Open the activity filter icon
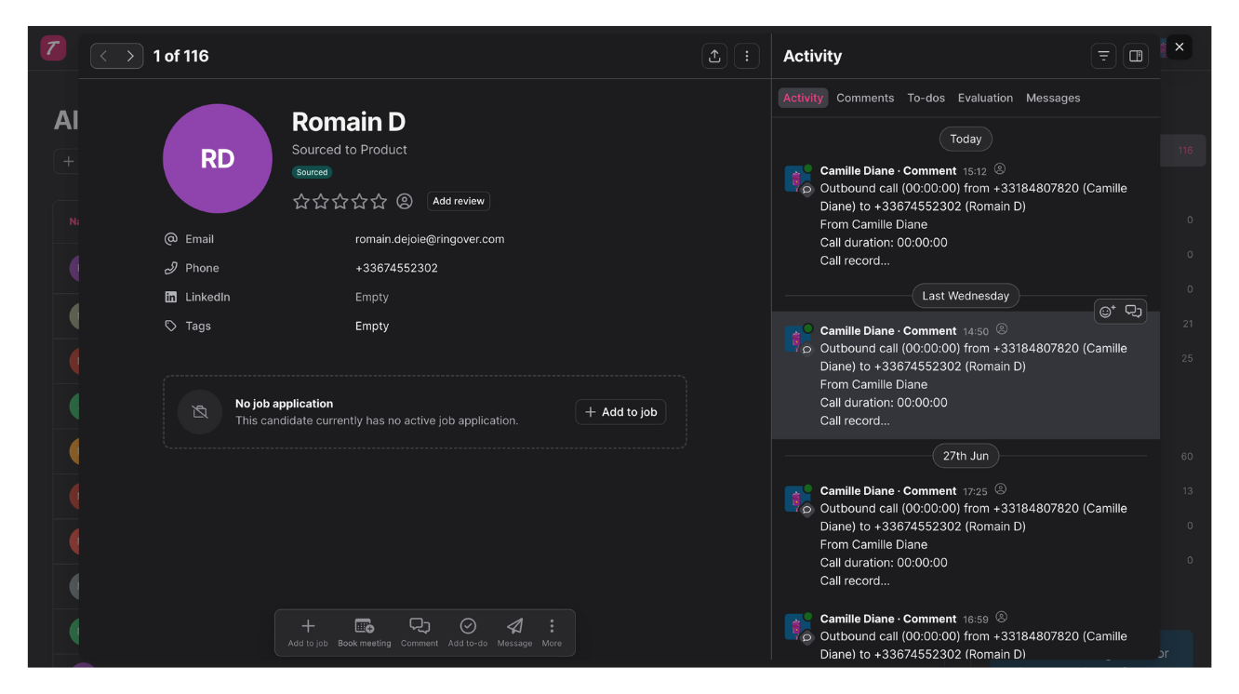Screen dimensions: 1239x694 [x=1103, y=56]
